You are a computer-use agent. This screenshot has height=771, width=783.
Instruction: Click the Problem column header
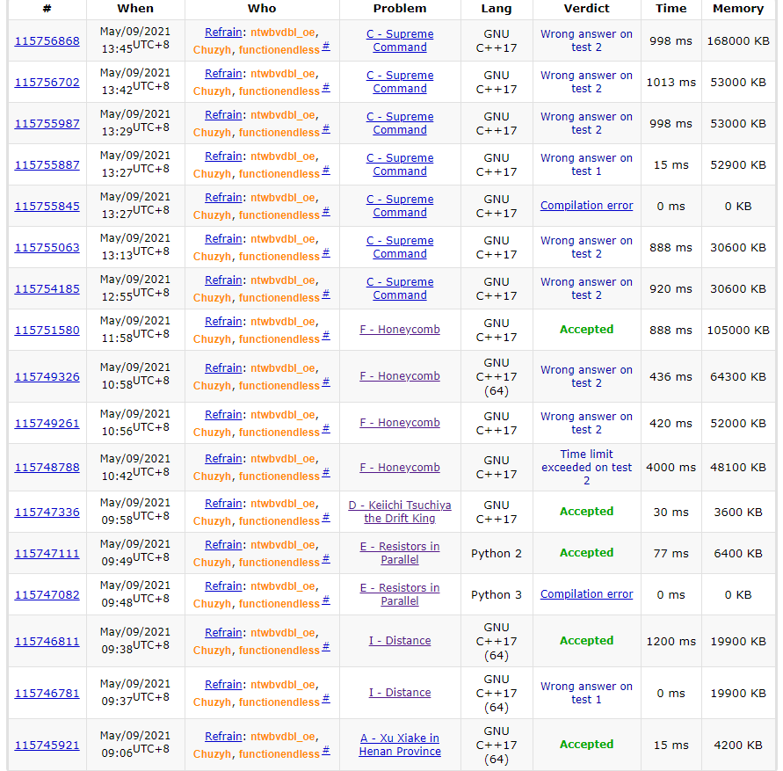coord(400,9)
